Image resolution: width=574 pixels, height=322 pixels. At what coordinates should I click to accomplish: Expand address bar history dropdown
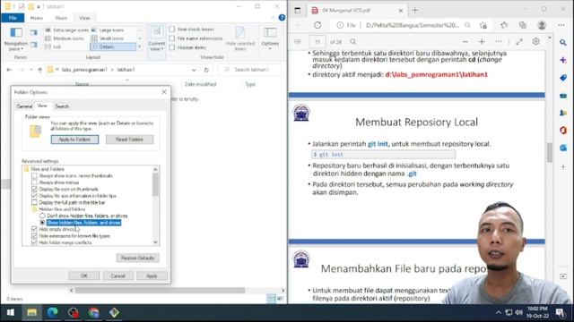[x=194, y=70]
